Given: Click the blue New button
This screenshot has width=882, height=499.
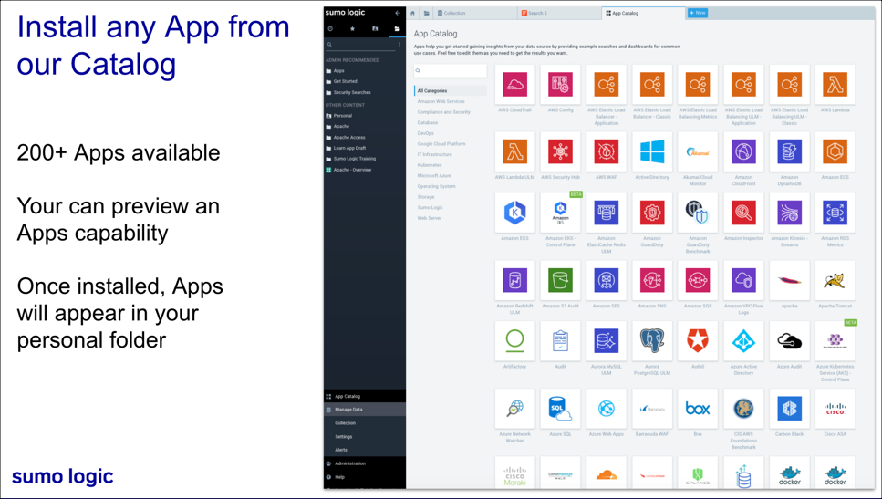Looking at the screenshot, I should 698,14.
